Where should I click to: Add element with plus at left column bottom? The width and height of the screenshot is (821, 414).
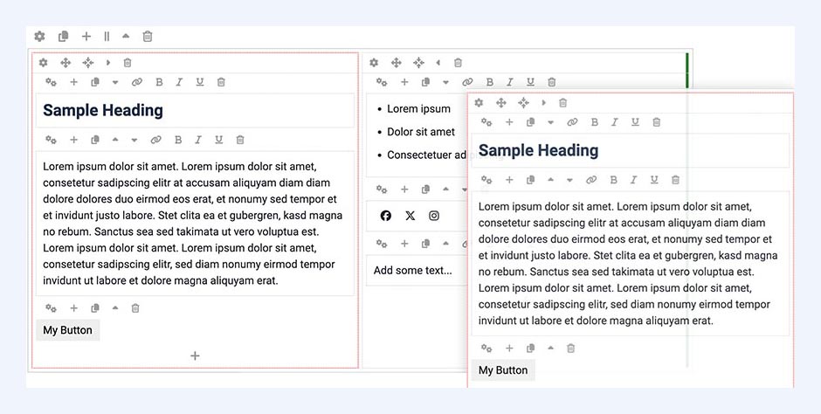[195, 355]
